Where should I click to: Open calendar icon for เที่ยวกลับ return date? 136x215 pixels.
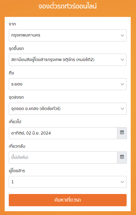tap(122, 158)
